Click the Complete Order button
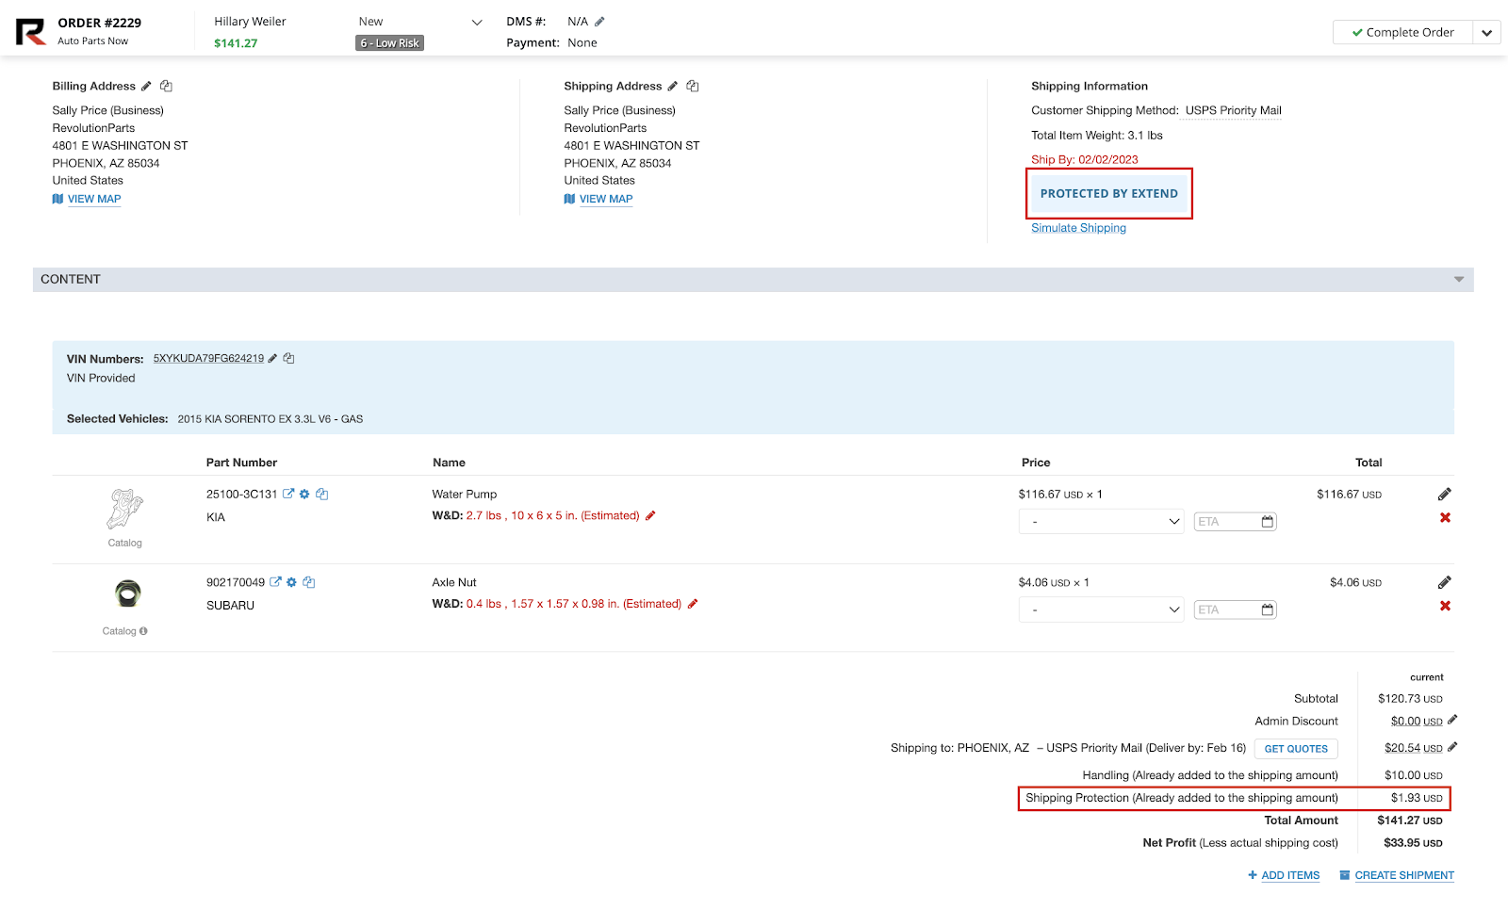This screenshot has height=910, width=1508. coord(1402,32)
